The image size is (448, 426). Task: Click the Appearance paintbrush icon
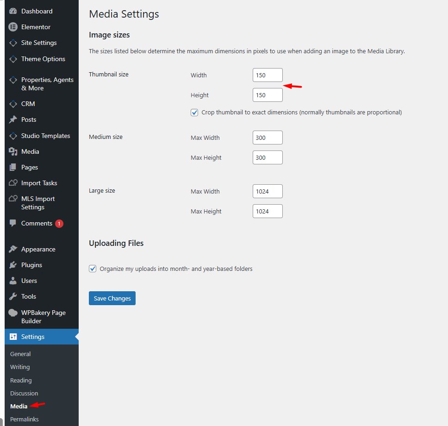13,249
